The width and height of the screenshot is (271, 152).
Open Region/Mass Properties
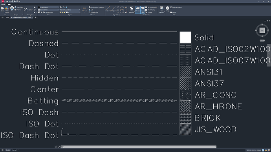point(97,7)
